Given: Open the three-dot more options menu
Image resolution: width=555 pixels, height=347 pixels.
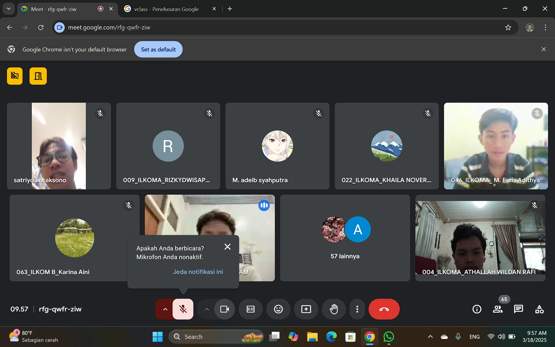Looking at the screenshot, I should (357, 309).
